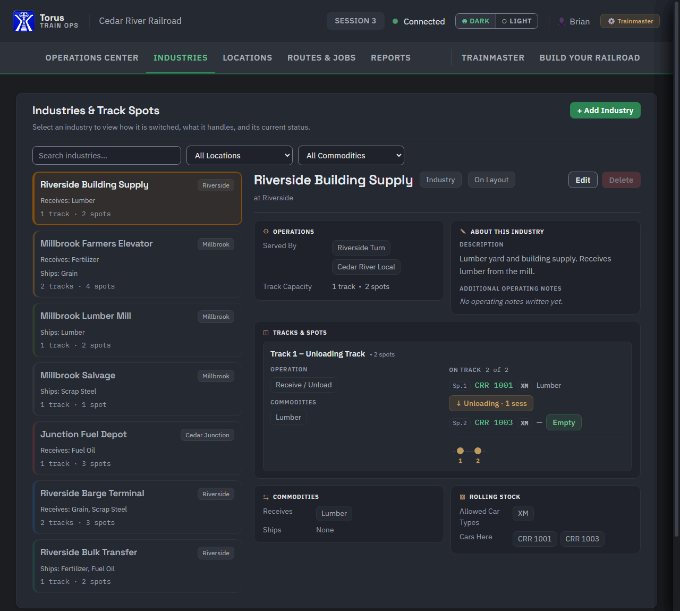The image size is (680, 611).
Task: Open the Trainmaster nav tab
Action: pos(493,58)
